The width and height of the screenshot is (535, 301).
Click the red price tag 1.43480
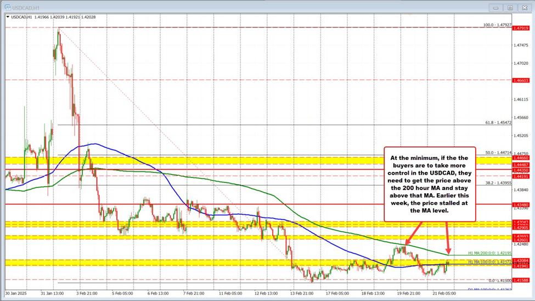521,205
